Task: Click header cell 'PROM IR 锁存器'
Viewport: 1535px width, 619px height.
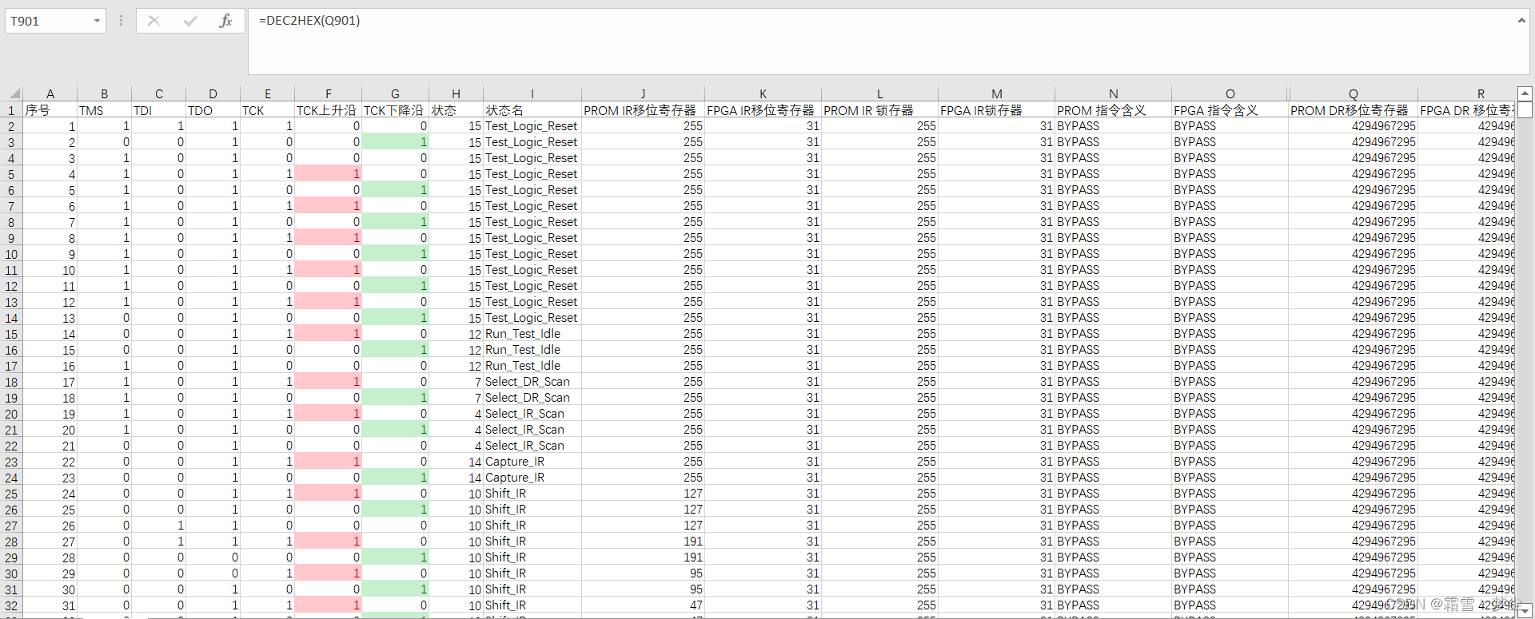Action: 879,110
